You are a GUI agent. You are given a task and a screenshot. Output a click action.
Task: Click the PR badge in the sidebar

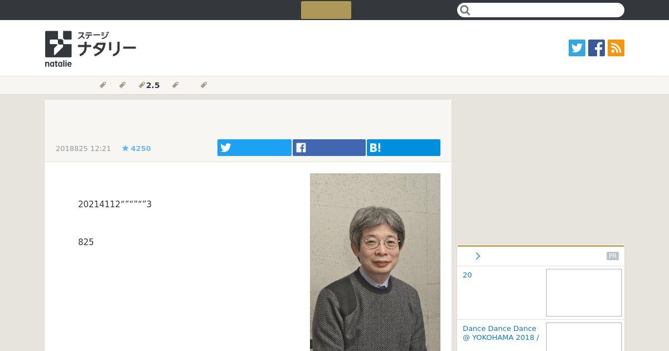pyautogui.click(x=613, y=256)
